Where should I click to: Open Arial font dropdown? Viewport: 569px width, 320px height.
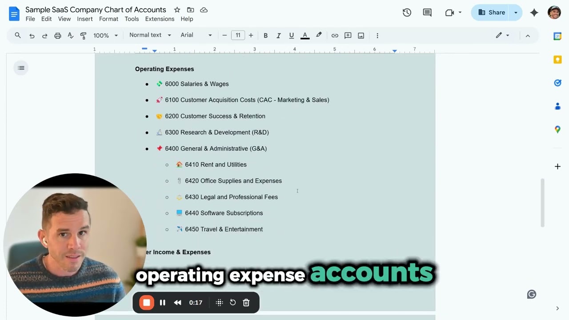196,35
